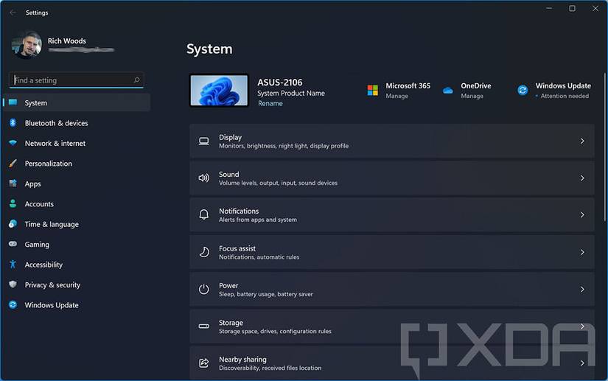Select System in the sidebar
608x381 pixels.
pyautogui.click(x=77, y=102)
